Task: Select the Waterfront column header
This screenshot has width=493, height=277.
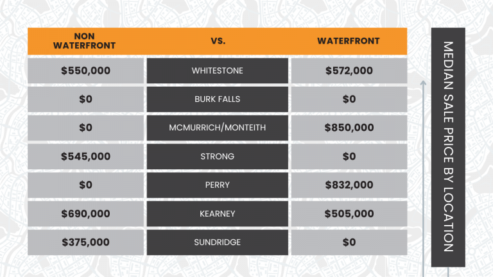Action: [x=349, y=41]
